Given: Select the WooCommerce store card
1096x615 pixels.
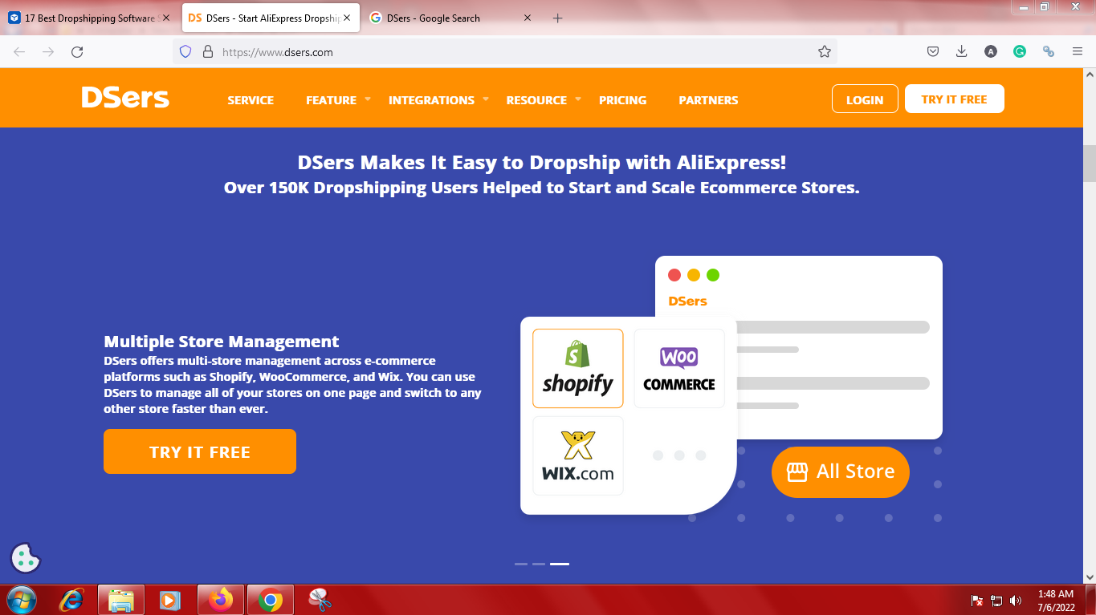Looking at the screenshot, I should [679, 368].
